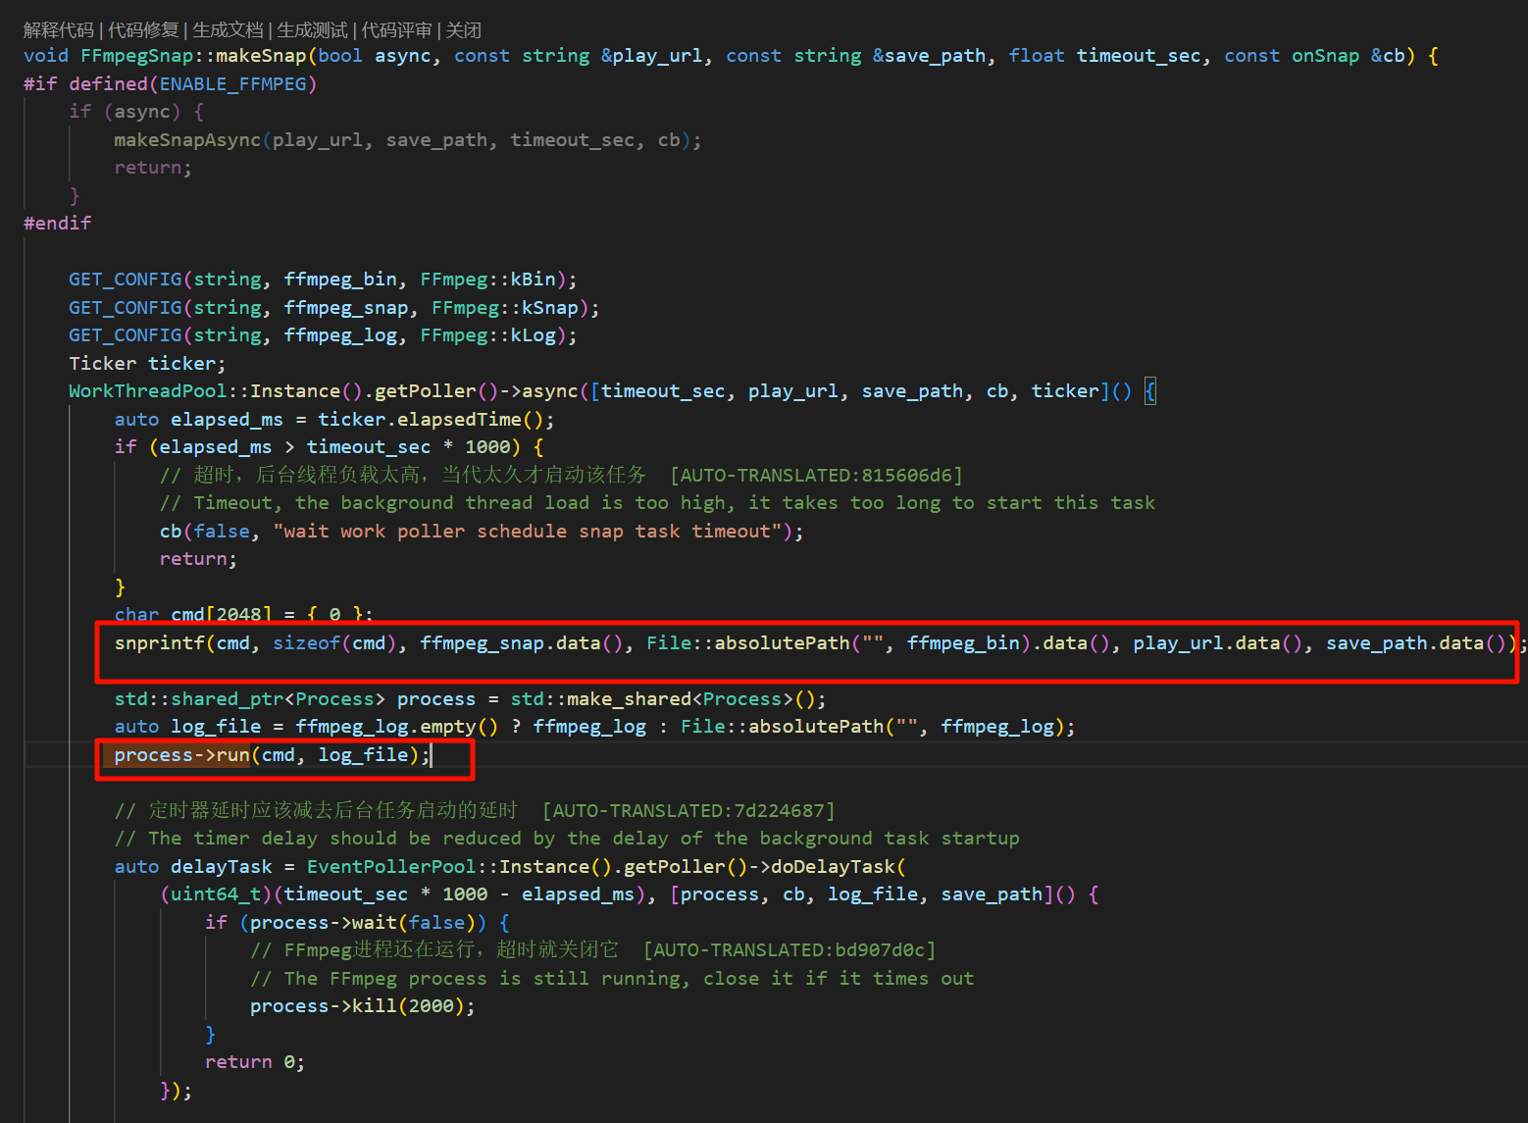
Task: Place cursor on process->run(cmd, log_file)
Action: point(272,755)
